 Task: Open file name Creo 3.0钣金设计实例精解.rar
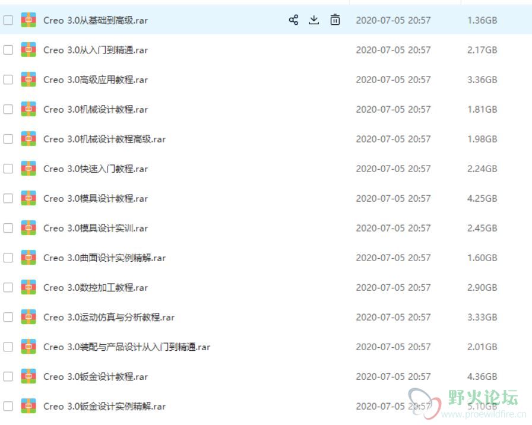point(104,407)
